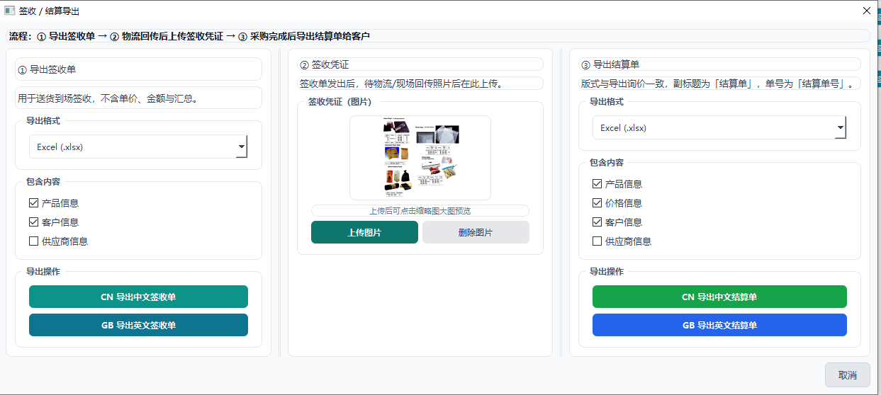Click the 流程 workflow description text
The height and width of the screenshot is (395, 881).
pyautogui.click(x=190, y=36)
